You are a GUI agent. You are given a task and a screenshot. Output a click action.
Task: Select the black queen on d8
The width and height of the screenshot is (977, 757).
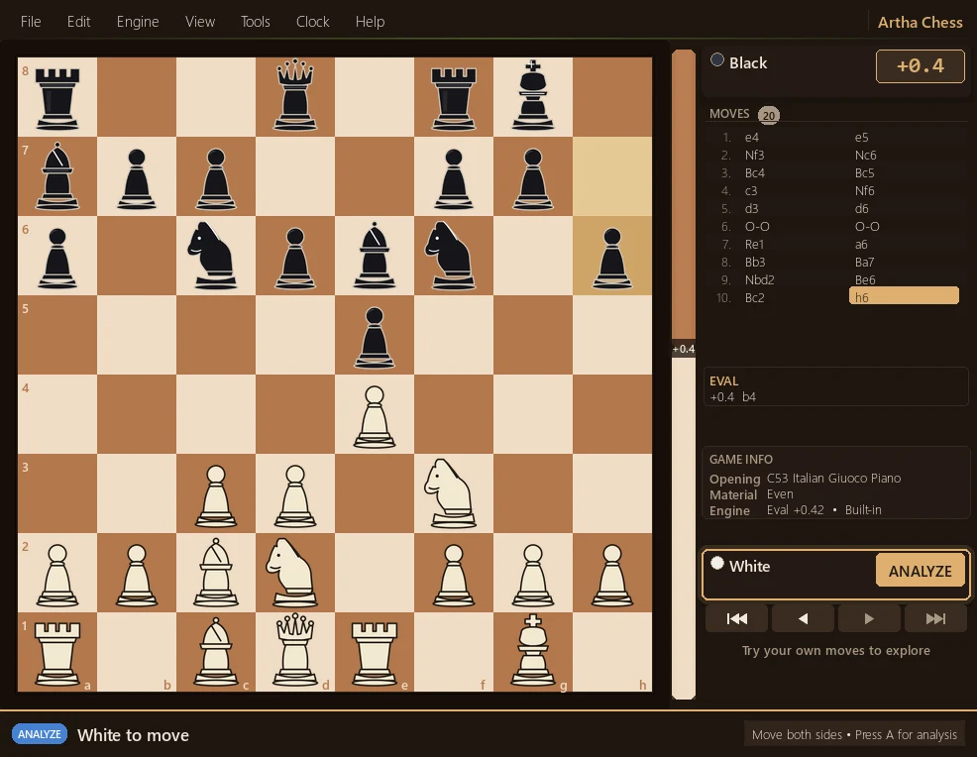tap(294, 96)
